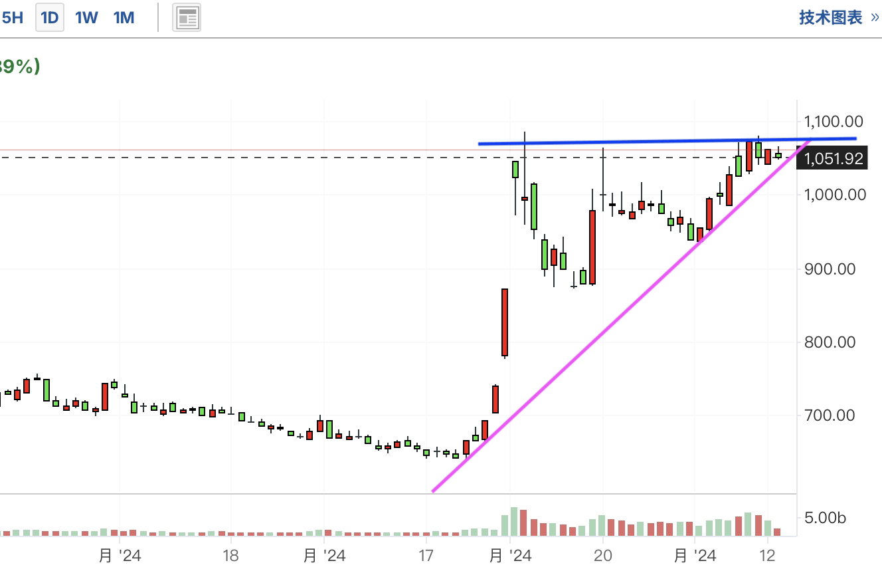Switch to the 1W timeframe
The width and height of the screenshot is (882, 573).
(86, 17)
